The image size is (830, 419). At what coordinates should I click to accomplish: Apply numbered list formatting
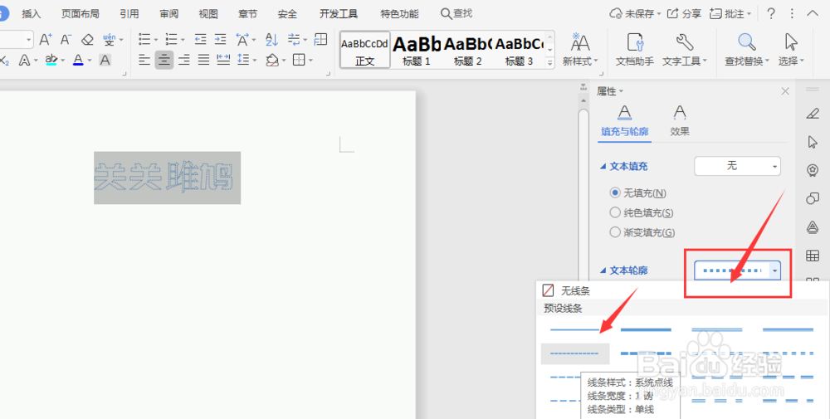pyautogui.click(x=172, y=39)
